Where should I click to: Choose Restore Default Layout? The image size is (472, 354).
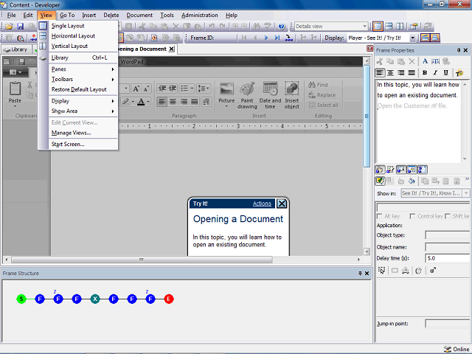coord(83,89)
